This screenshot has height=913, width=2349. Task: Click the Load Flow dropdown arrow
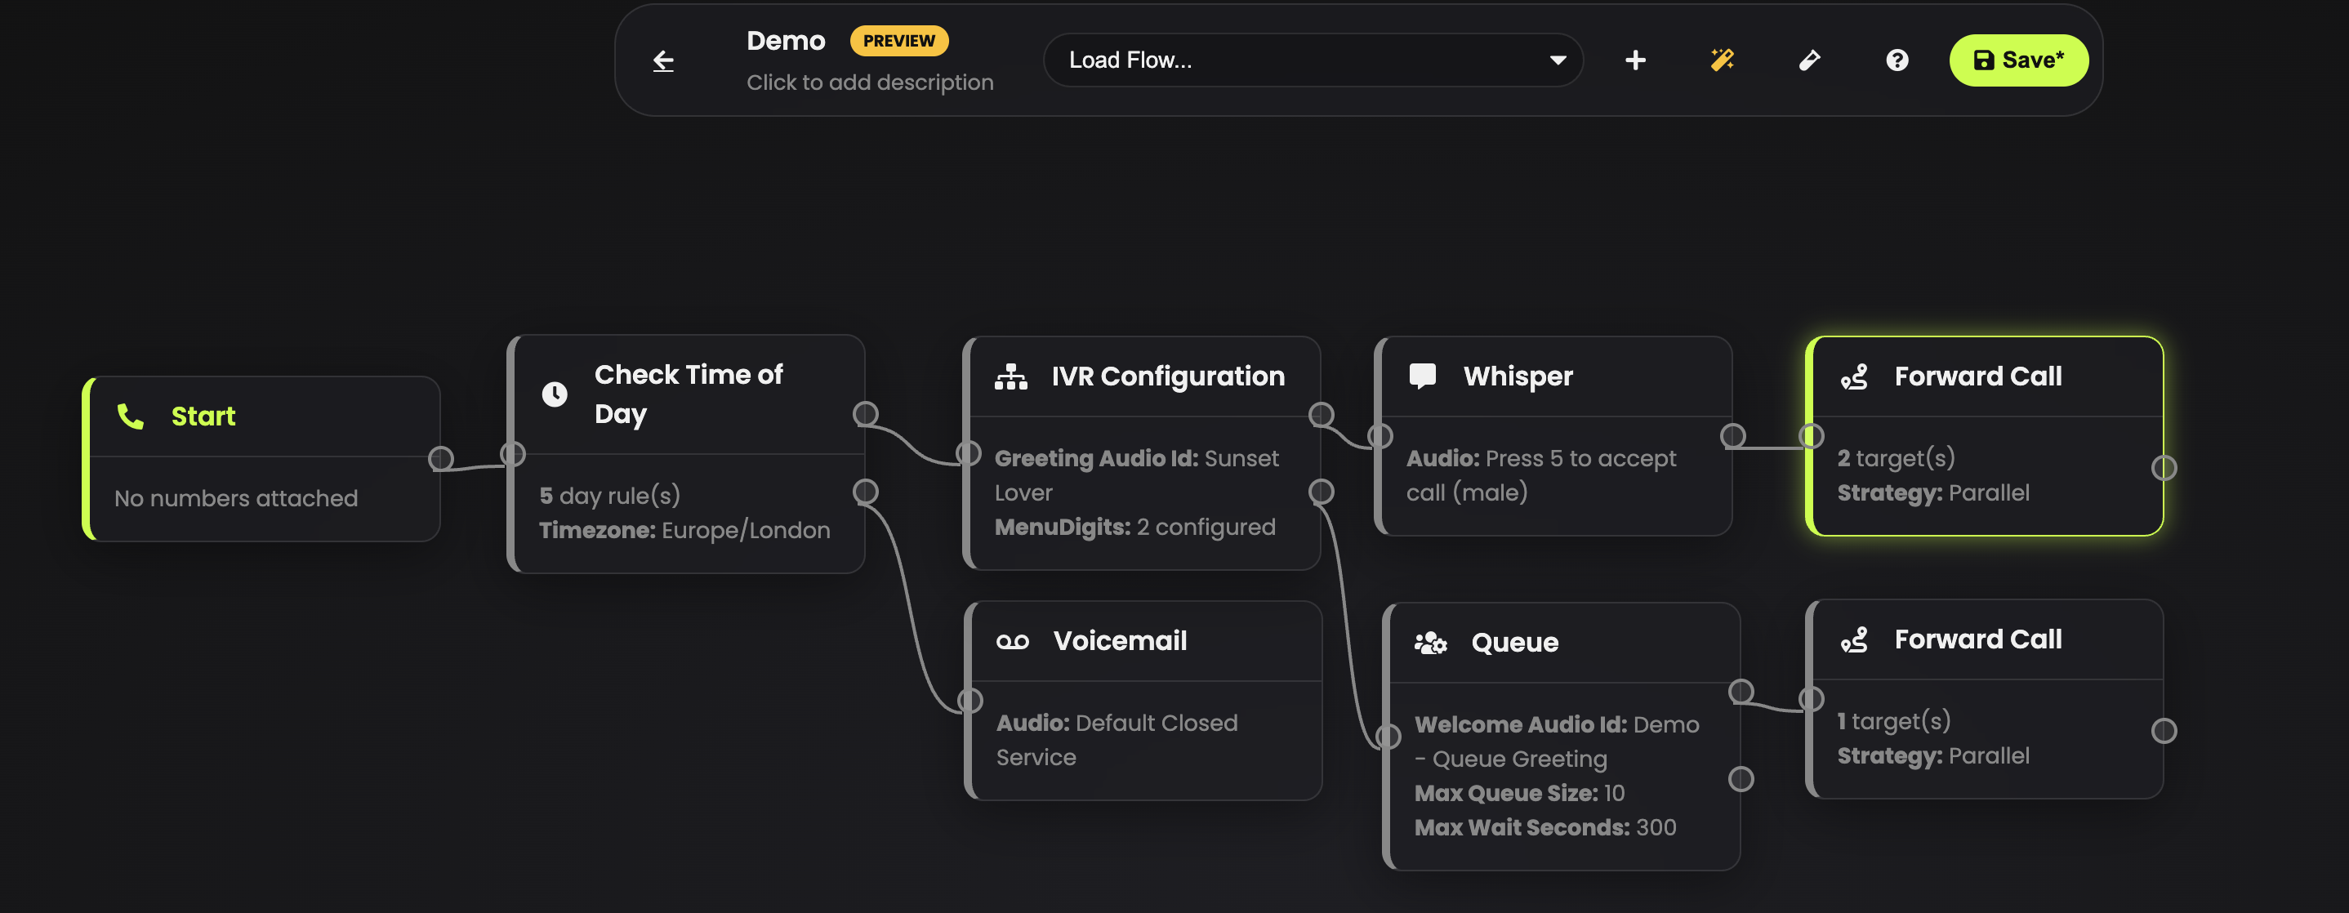tap(1558, 60)
